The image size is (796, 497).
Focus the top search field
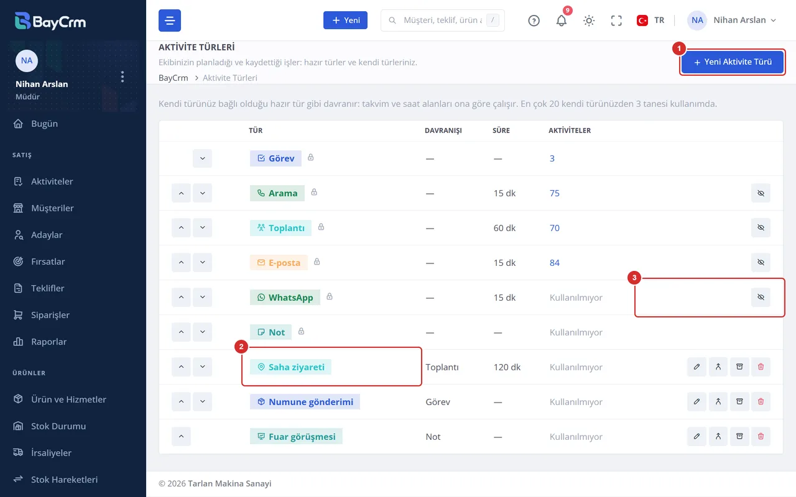pyautogui.click(x=443, y=21)
